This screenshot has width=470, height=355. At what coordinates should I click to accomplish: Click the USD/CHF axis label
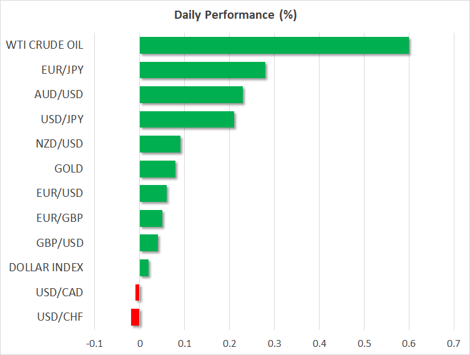60,317
